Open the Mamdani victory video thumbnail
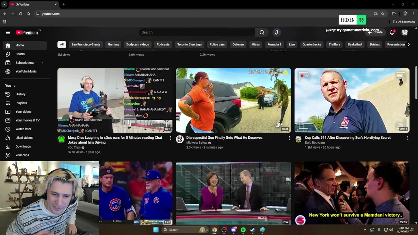418x235 pixels. pyautogui.click(x=352, y=193)
